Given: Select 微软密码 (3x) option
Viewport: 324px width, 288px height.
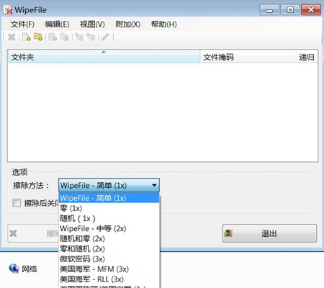Looking at the screenshot, I should coord(109,258).
